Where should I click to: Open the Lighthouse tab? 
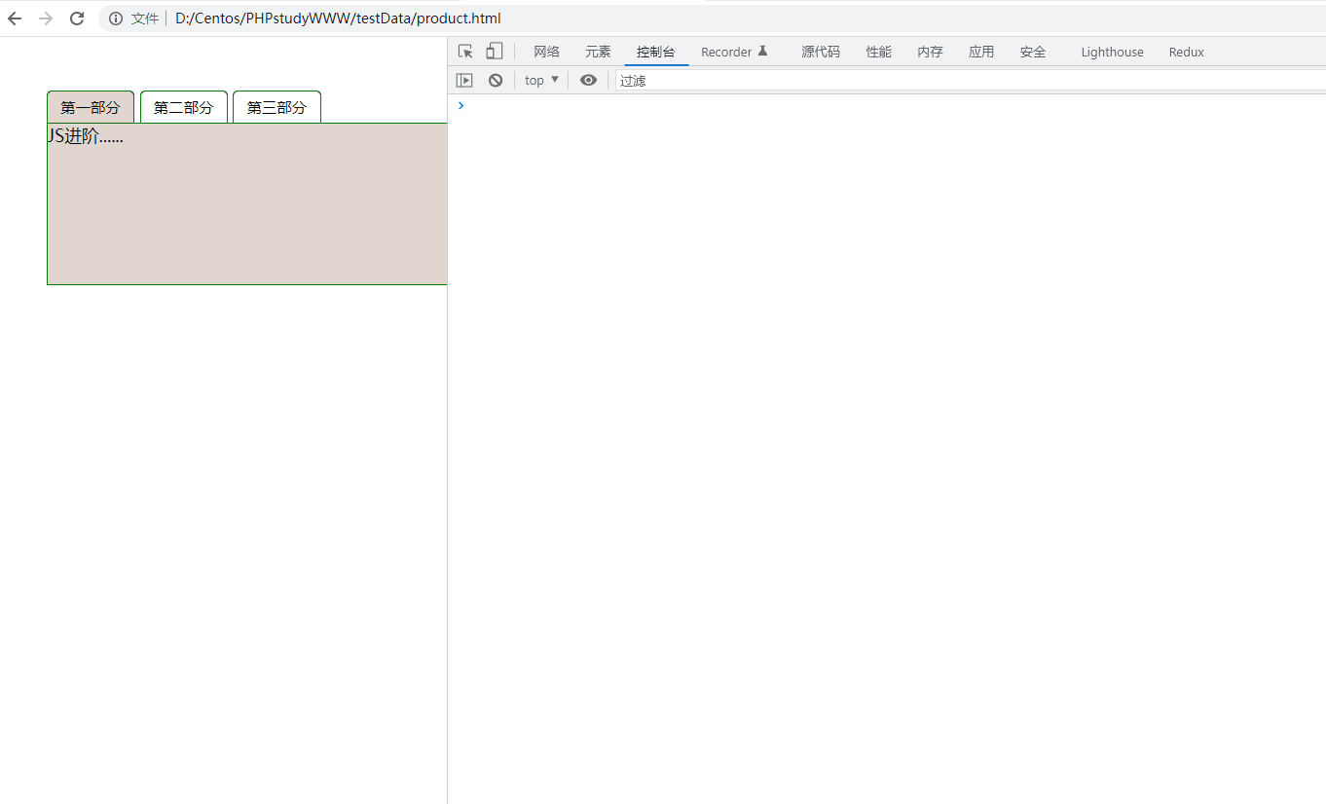(x=1112, y=53)
